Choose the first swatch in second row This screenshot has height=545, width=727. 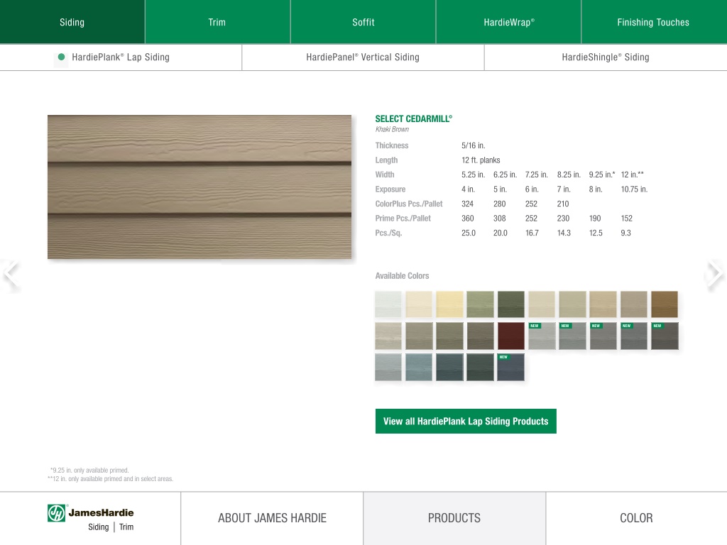[x=388, y=336]
